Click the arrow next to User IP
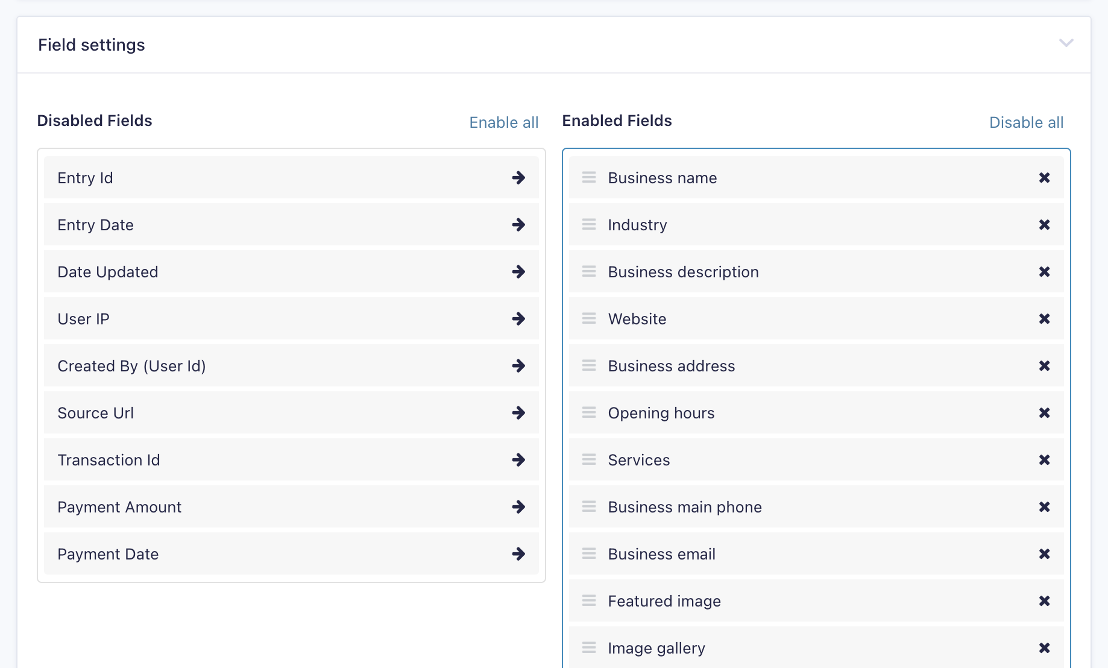Image resolution: width=1108 pixels, height=668 pixels. (518, 318)
